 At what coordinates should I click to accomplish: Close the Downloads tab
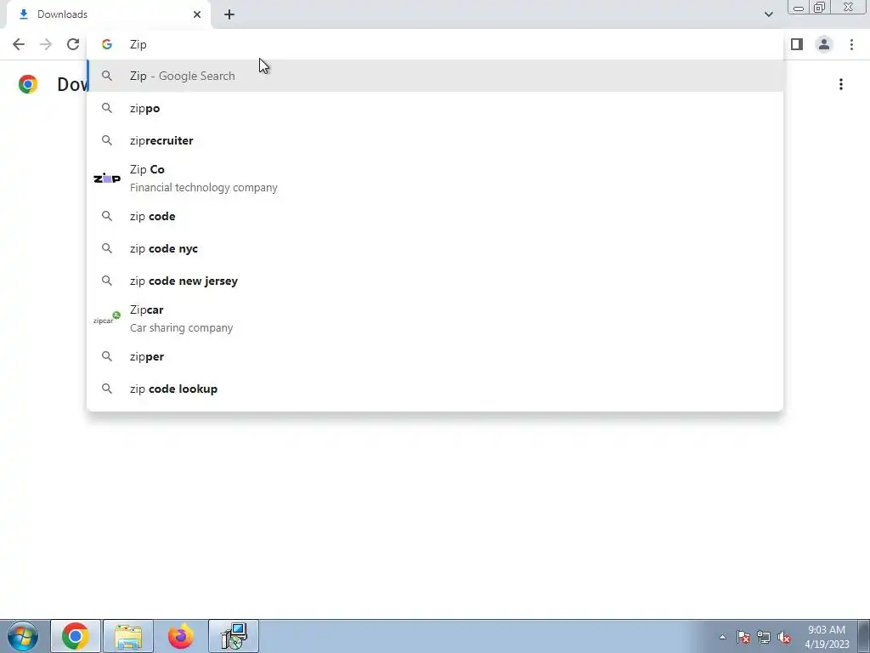(197, 14)
